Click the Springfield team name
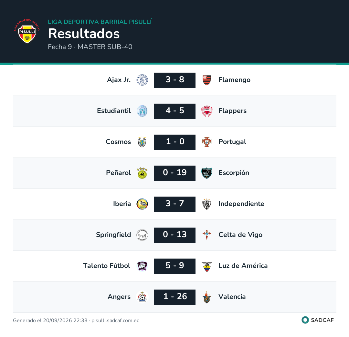This screenshot has height=337, width=349. pos(113,235)
